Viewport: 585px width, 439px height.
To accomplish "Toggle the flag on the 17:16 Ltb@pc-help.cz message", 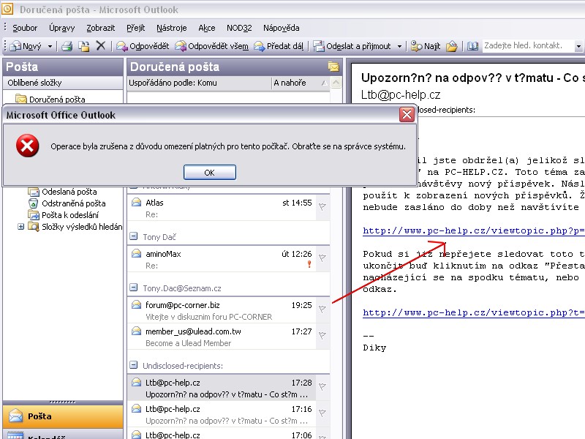I will 322,413.
